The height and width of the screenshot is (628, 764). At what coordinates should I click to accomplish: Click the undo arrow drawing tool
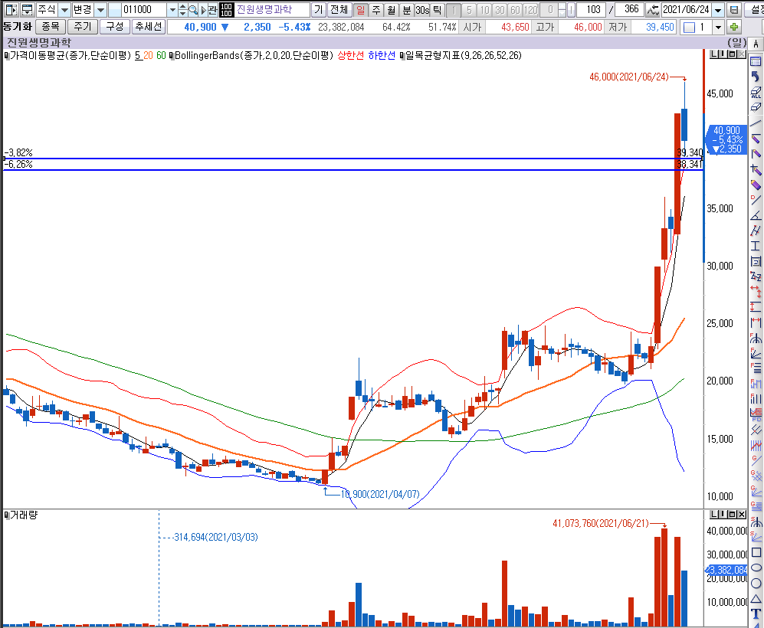coord(756,77)
